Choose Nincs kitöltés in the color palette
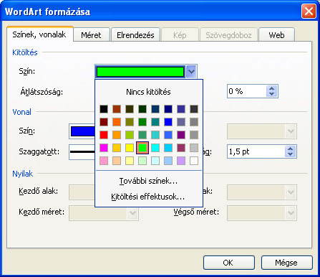The width and height of the screenshot is (320, 277). (148, 92)
